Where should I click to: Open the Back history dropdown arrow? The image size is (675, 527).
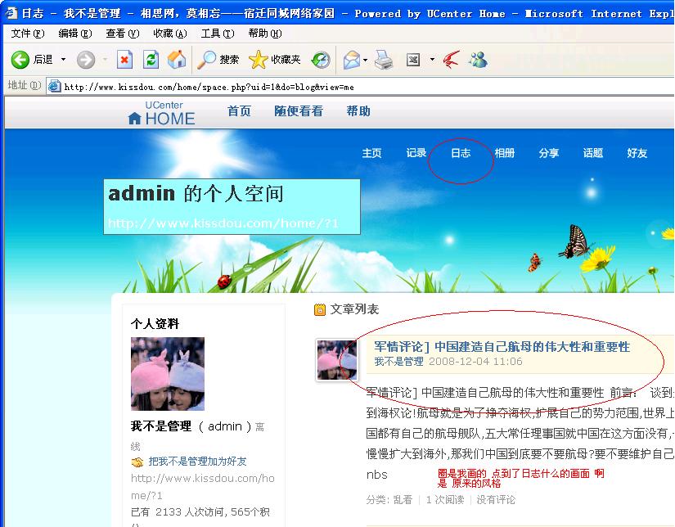click(63, 60)
